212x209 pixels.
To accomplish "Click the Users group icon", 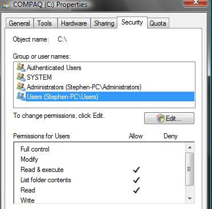I will coord(21,96).
